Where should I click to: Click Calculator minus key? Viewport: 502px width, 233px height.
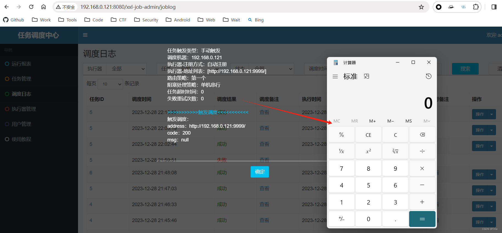[x=422, y=185]
